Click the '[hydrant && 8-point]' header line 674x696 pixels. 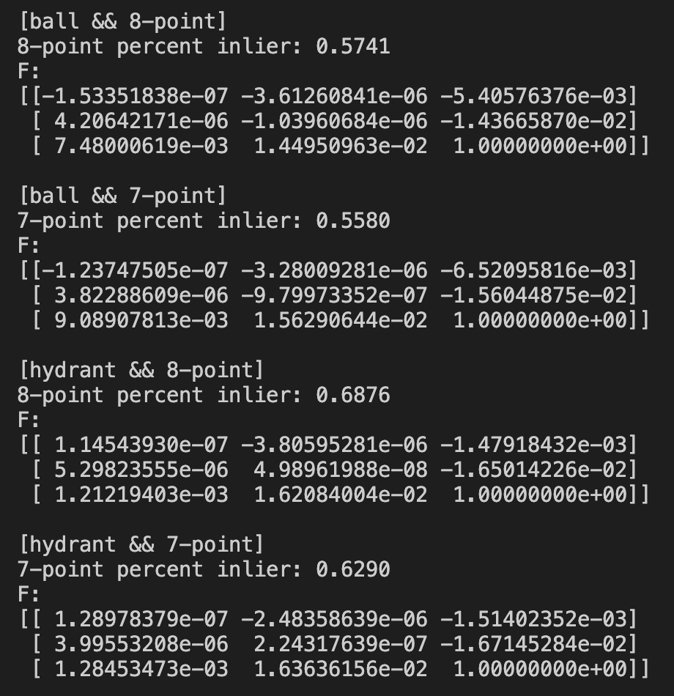[x=141, y=370]
